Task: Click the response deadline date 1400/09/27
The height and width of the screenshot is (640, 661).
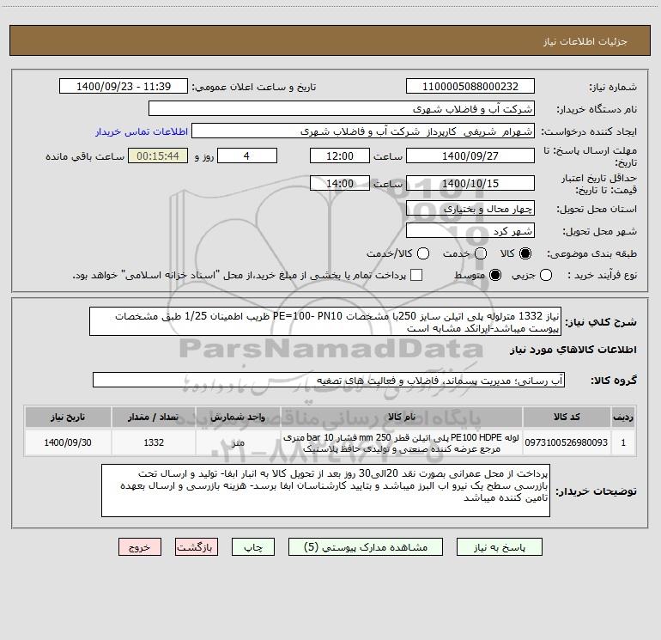Action: point(470,155)
